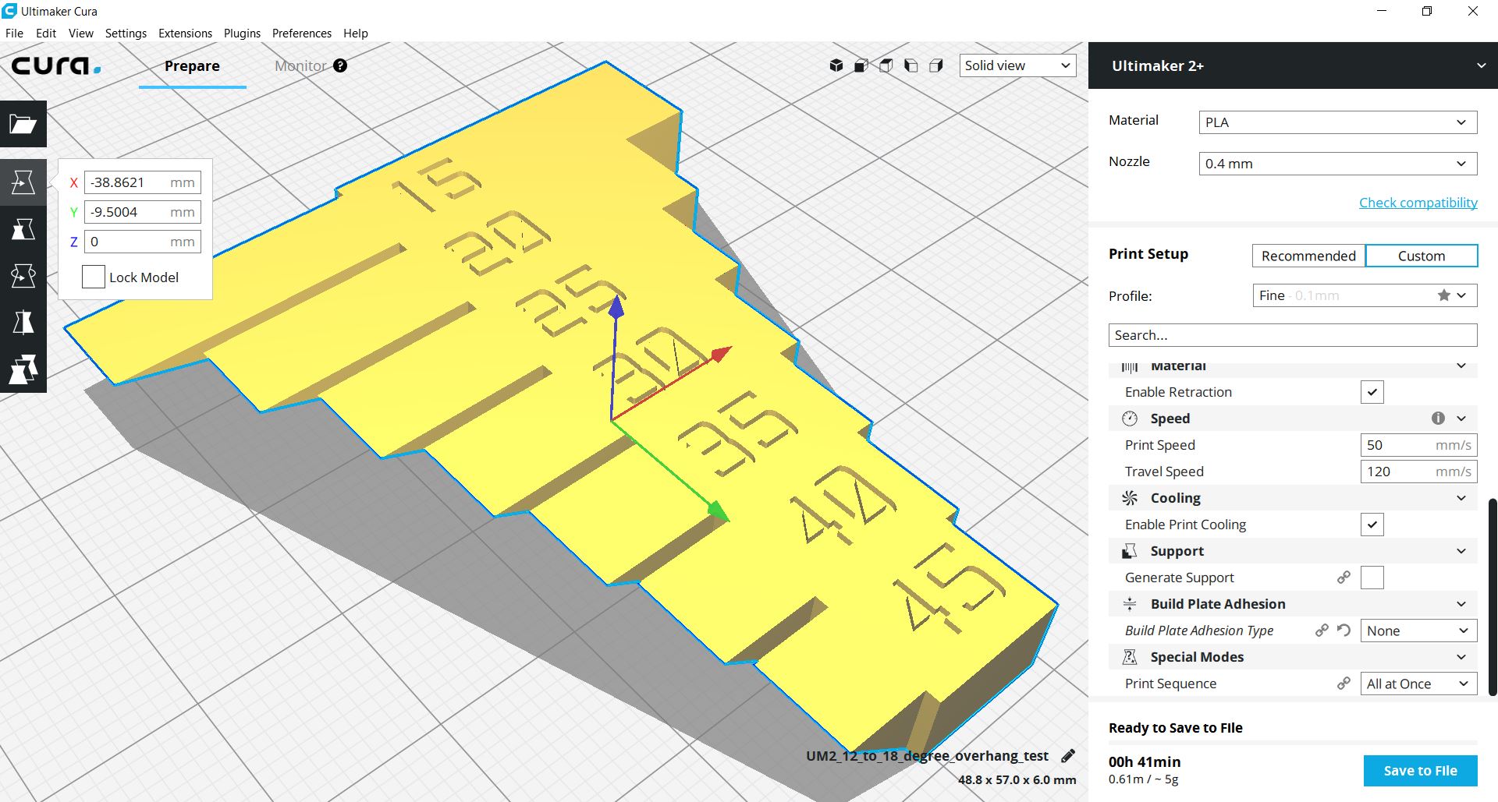Check the Generate Support checkbox
The image size is (1498, 802).
coord(1372,578)
